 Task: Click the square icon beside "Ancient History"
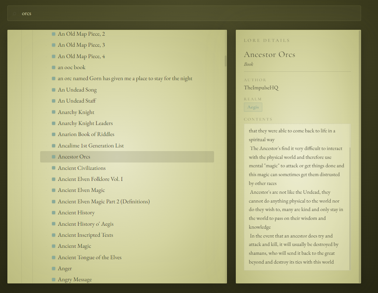click(53, 212)
